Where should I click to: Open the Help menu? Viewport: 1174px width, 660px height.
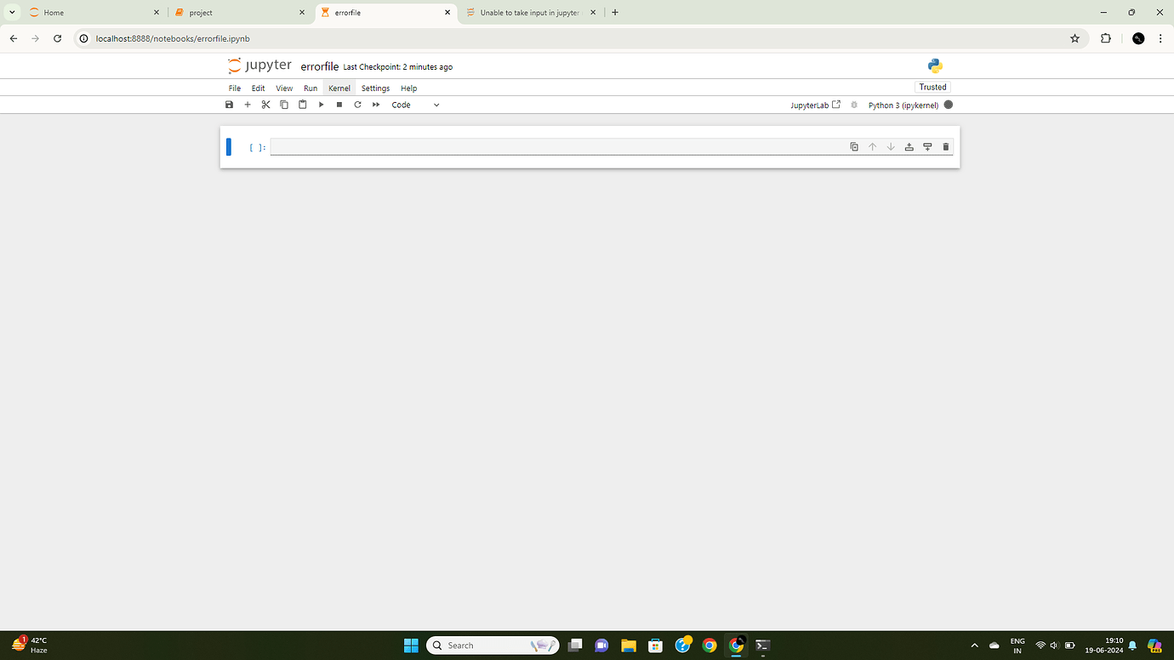[408, 88]
